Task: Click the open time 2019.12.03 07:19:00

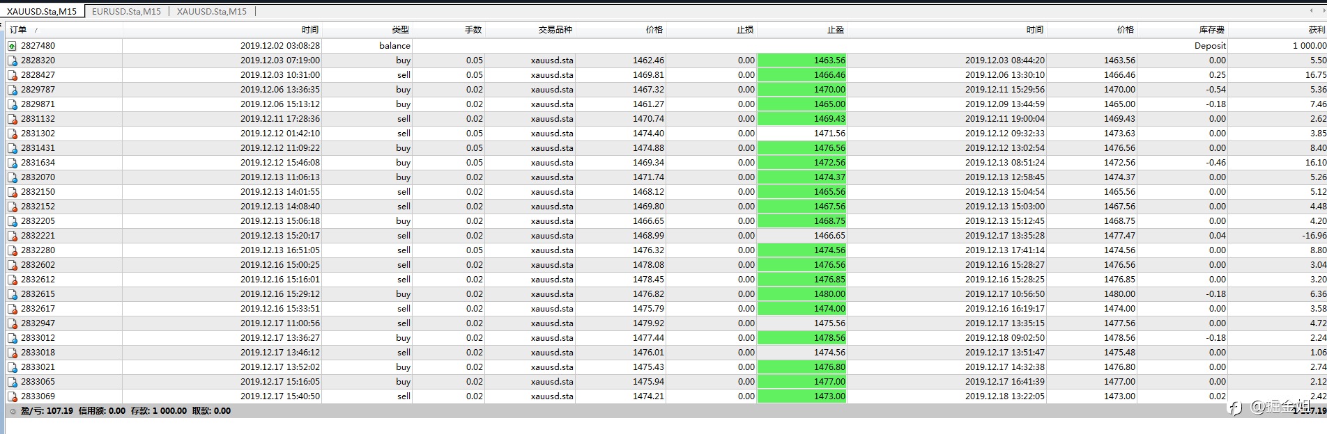Action: pyautogui.click(x=280, y=61)
